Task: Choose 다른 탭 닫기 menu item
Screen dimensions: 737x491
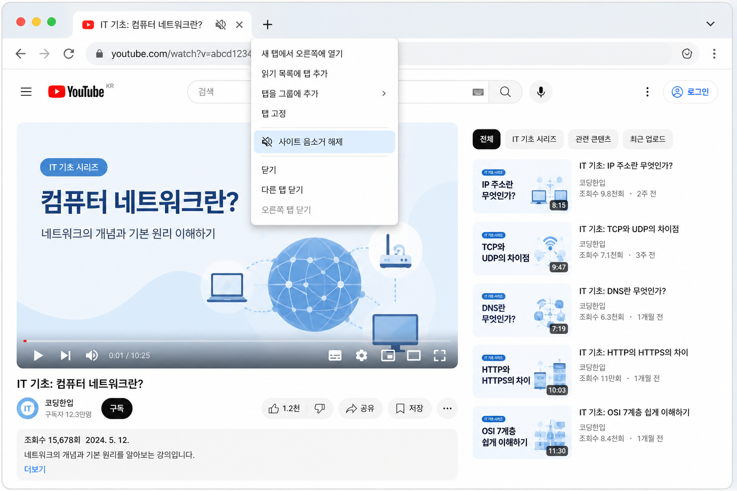Action: coord(324,190)
